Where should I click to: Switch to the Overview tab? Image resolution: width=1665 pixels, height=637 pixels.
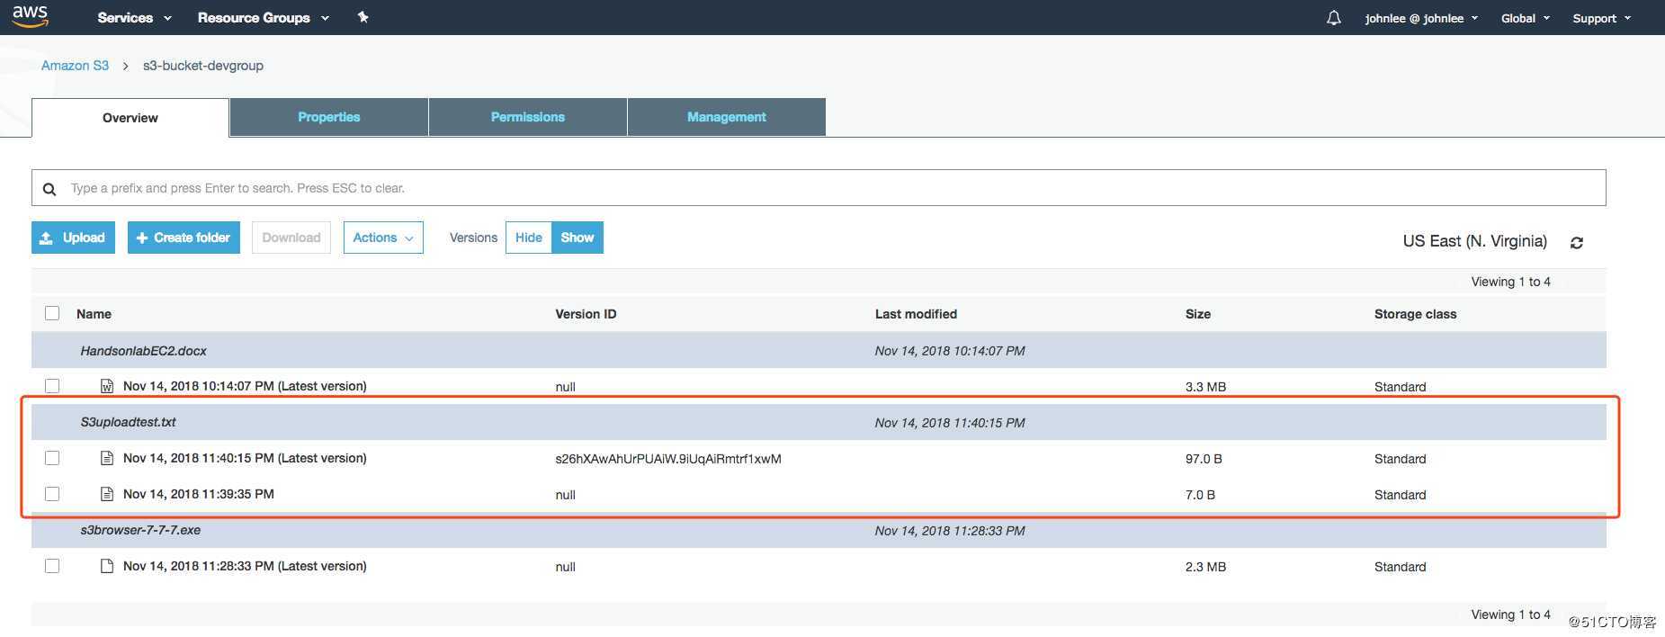[130, 118]
